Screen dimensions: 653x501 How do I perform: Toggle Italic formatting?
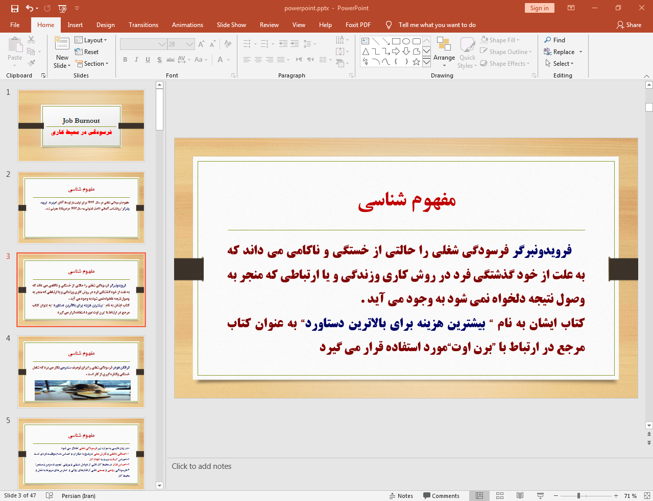[136, 60]
